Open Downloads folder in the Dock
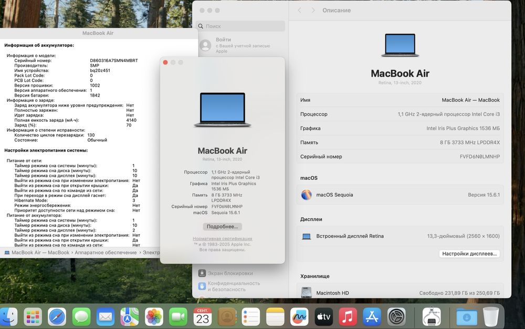Image resolution: width=525 pixels, height=329 pixels. click(x=467, y=316)
